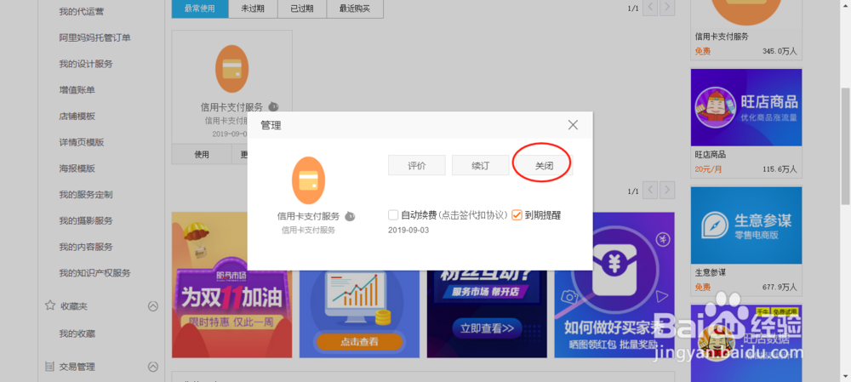This screenshot has height=382, width=851.
Task: Open 我的知识产权服务 in sidebar
Action: pos(95,273)
